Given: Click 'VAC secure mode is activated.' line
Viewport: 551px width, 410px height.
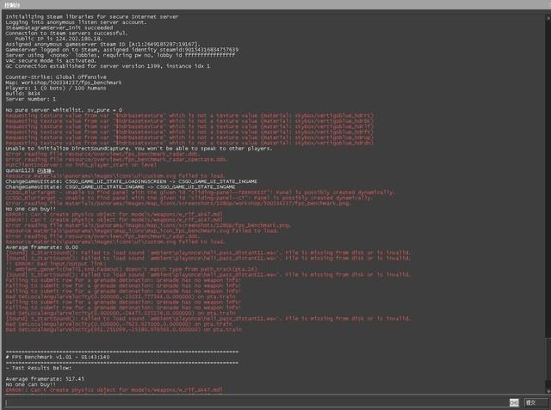Looking at the screenshot, I should click(51, 61).
